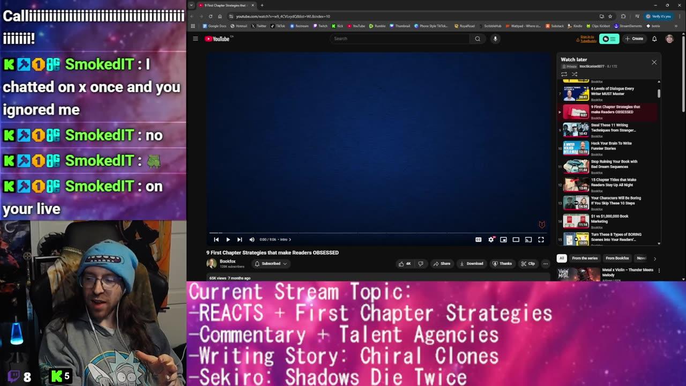
Task: Open the StreamElements bookmark
Action: click(628, 26)
